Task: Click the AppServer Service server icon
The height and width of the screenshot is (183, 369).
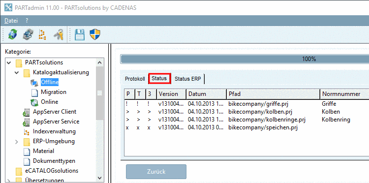Action: coord(26,122)
